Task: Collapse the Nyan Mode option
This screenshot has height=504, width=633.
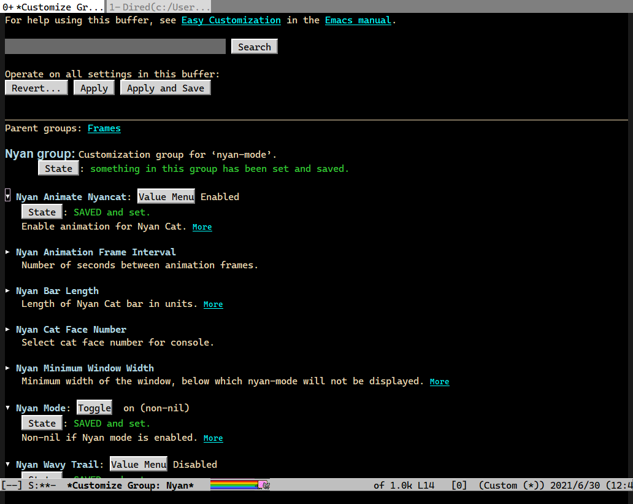Action: pos(8,408)
